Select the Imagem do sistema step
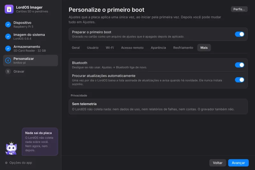 pos(31,36)
